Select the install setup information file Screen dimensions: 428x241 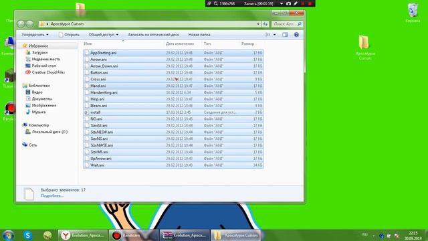[173, 112]
